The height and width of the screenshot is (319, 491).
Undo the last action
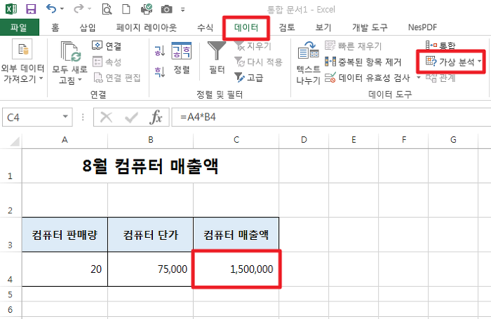[51, 9]
